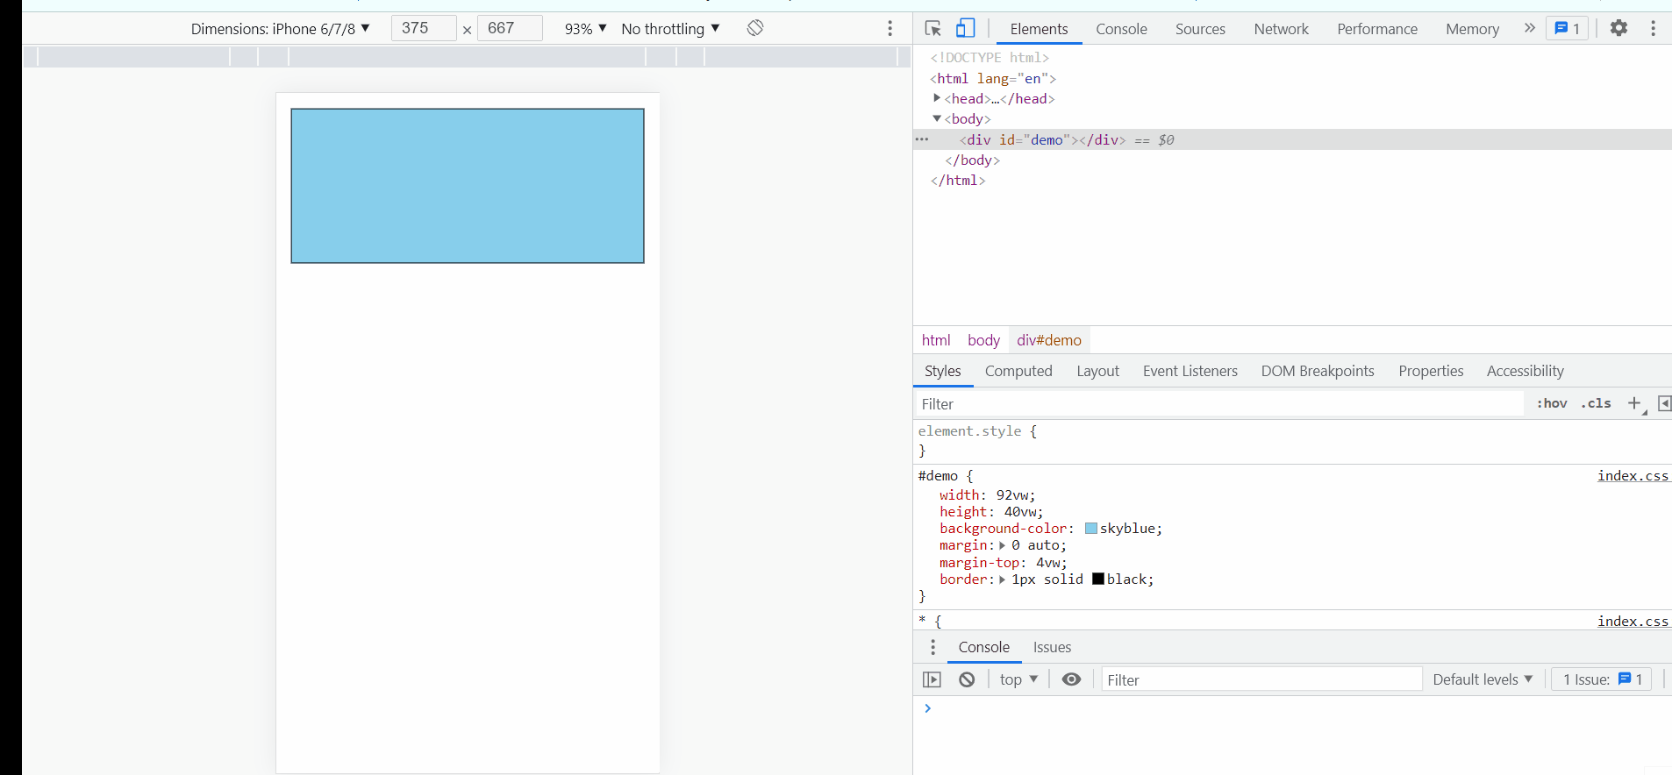Open the Event Listeners pane tab
The width and height of the screenshot is (1672, 775).
[x=1190, y=371]
